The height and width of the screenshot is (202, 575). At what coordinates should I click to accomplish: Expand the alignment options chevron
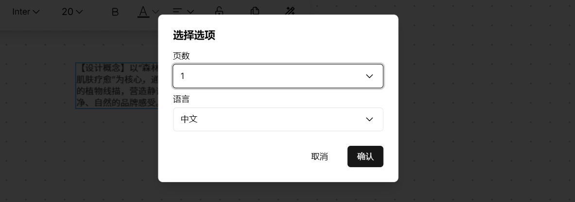[x=190, y=12]
